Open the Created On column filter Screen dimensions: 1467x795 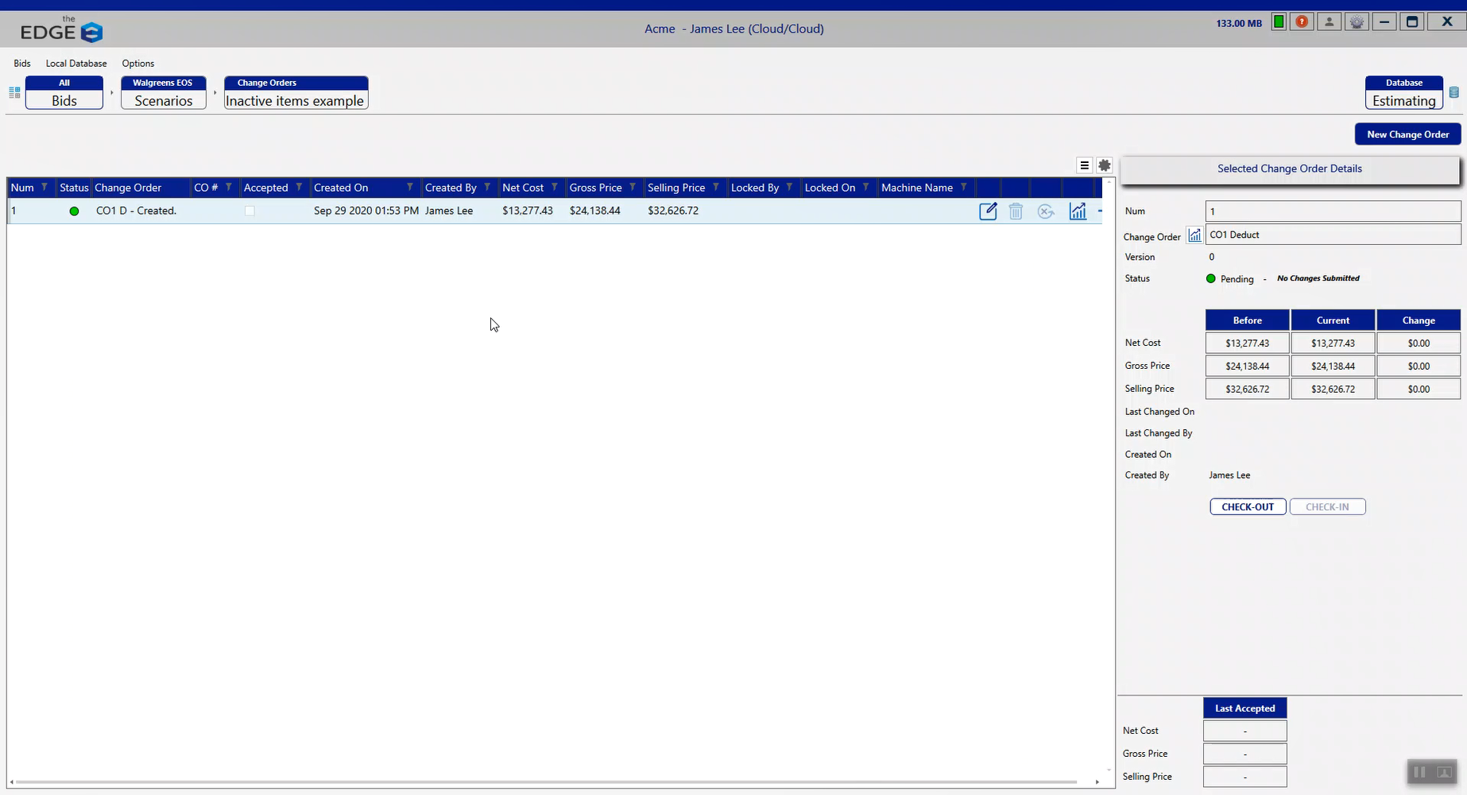[x=408, y=187]
